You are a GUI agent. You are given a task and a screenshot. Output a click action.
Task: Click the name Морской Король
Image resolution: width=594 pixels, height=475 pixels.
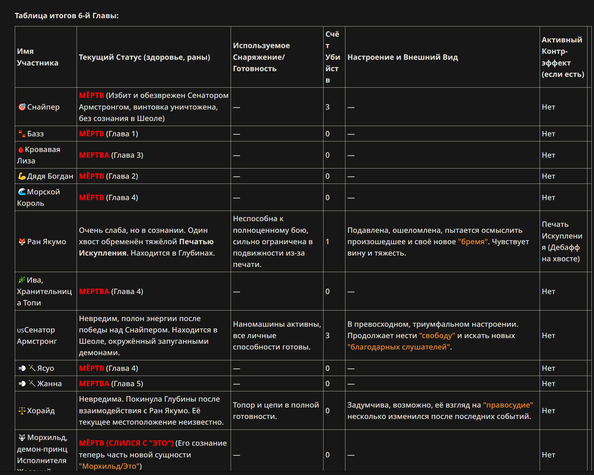click(x=38, y=197)
